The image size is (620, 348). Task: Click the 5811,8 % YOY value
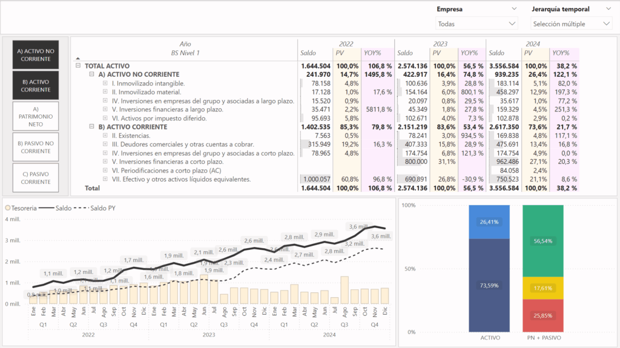[379, 110]
